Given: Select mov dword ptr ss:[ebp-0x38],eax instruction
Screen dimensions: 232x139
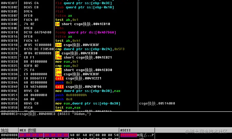Looking at the screenshot, I should tap(88, 91).
